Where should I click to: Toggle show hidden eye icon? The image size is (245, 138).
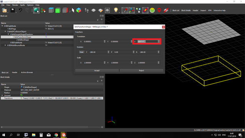93,10
